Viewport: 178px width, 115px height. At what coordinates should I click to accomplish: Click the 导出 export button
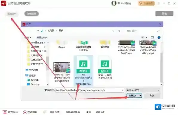(164, 14)
